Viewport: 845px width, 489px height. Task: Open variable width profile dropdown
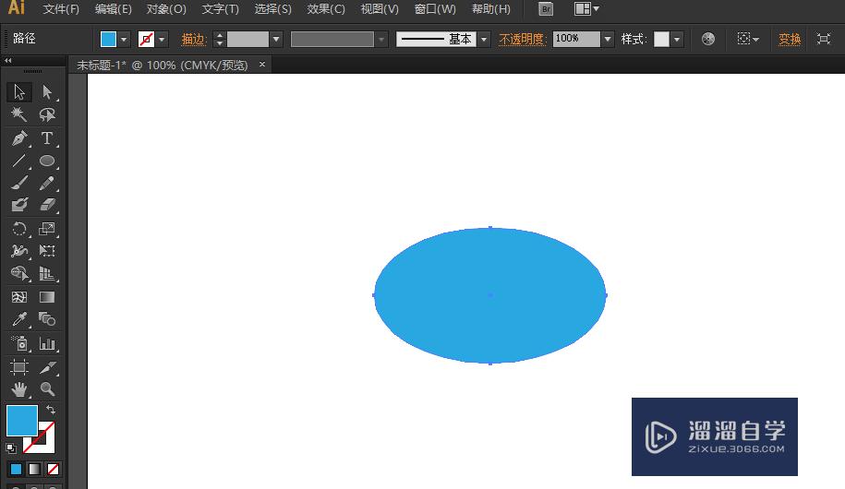pos(381,40)
